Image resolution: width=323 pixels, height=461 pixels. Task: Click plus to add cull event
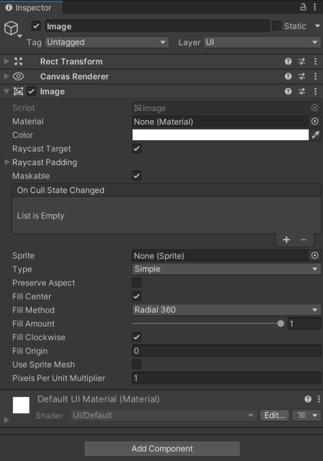click(x=286, y=240)
